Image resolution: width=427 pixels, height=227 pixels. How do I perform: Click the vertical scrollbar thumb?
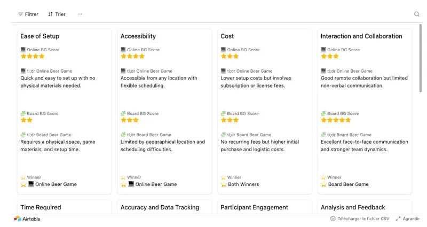[421, 58]
